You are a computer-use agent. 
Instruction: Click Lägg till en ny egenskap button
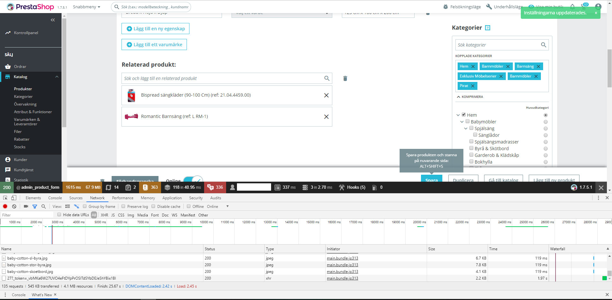point(156,29)
